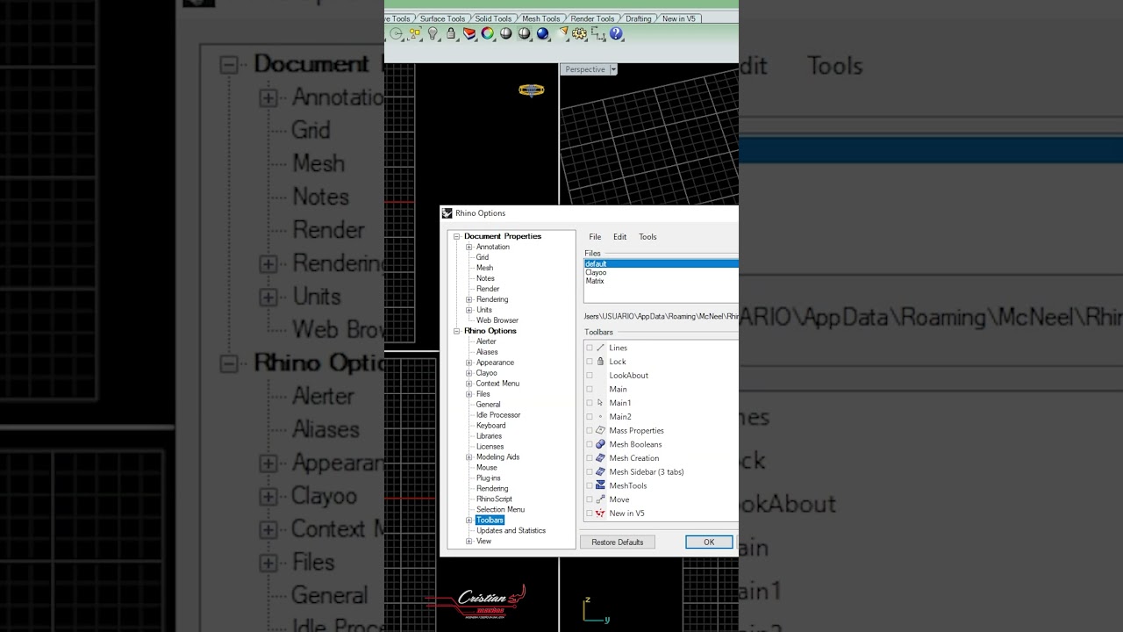Toggle the Main2 toolbar checkbox

590,417
